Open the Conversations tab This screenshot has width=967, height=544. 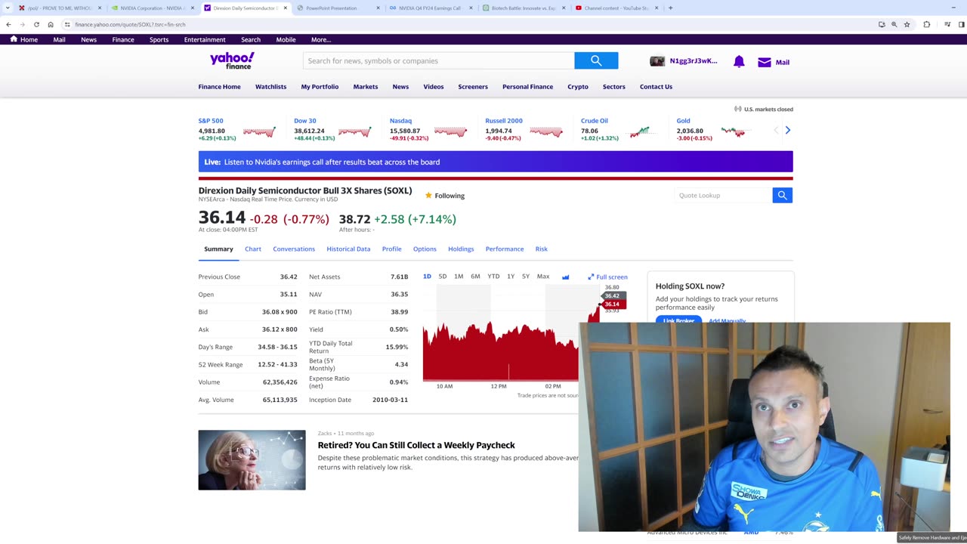[294, 249]
